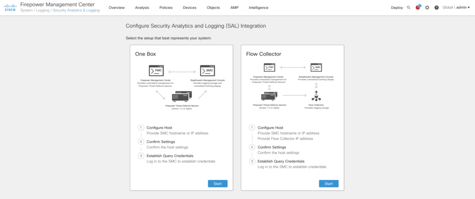This screenshot has width=475, height=199.
Task: Click Establish Query Credentials in One Box card
Action: pyautogui.click(x=170, y=156)
